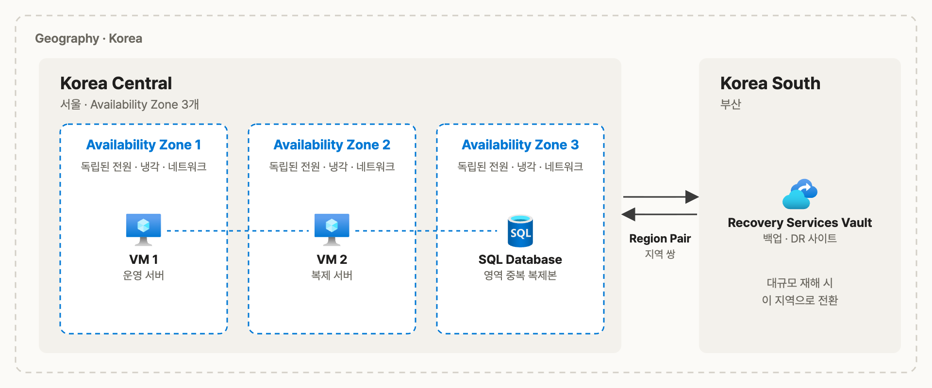
Task: Select the Availability Zone 1 heading
Action: point(144,145)
